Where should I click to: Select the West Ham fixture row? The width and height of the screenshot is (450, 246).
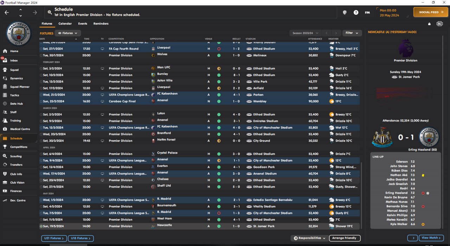coord(200,220)
